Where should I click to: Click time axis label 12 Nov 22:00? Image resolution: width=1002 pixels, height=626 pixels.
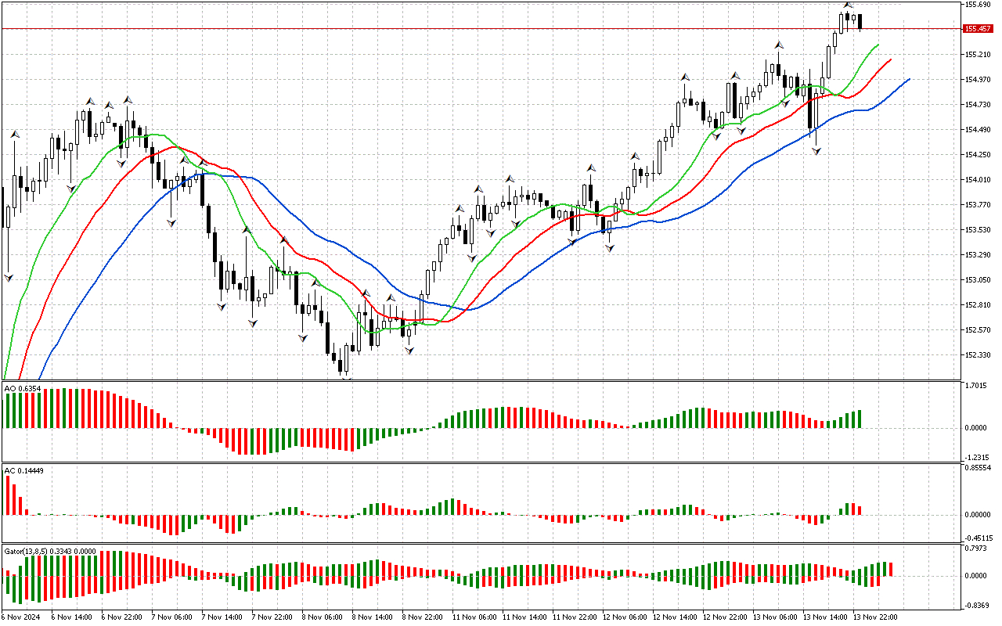[725, 617]
